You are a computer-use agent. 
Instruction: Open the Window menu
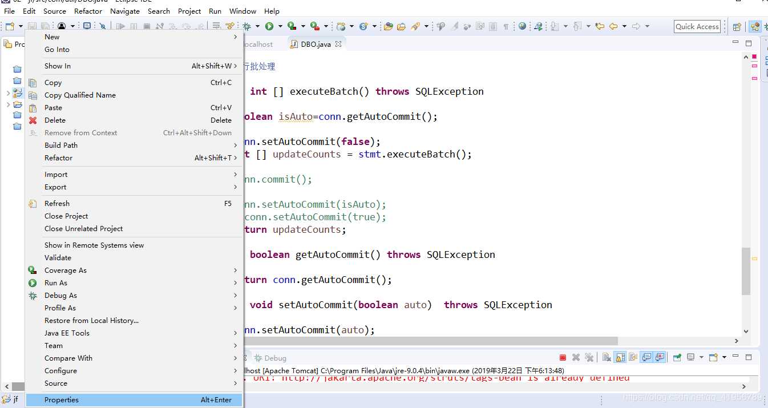click(x=242, y=11)
